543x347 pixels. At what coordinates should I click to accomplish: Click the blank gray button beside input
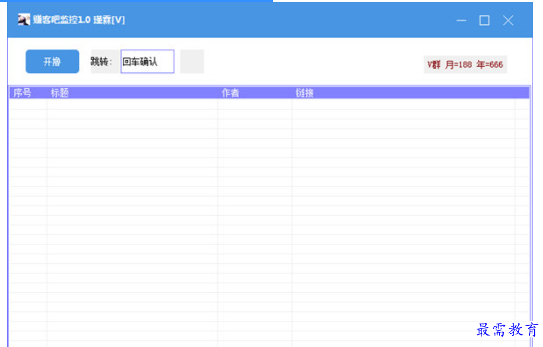click(x=192, y=62)
